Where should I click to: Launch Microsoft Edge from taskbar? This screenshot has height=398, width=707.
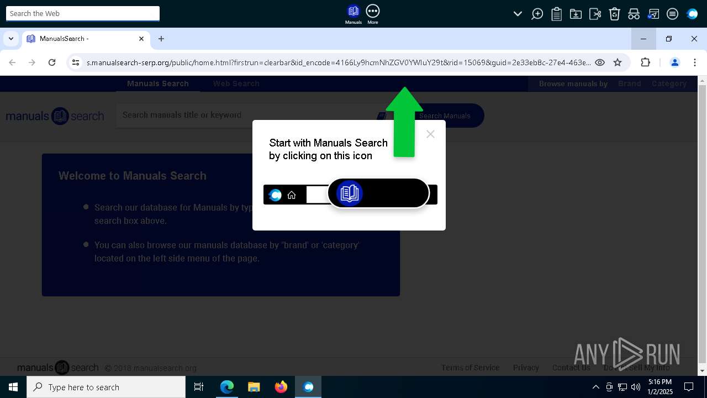point(227,387)
